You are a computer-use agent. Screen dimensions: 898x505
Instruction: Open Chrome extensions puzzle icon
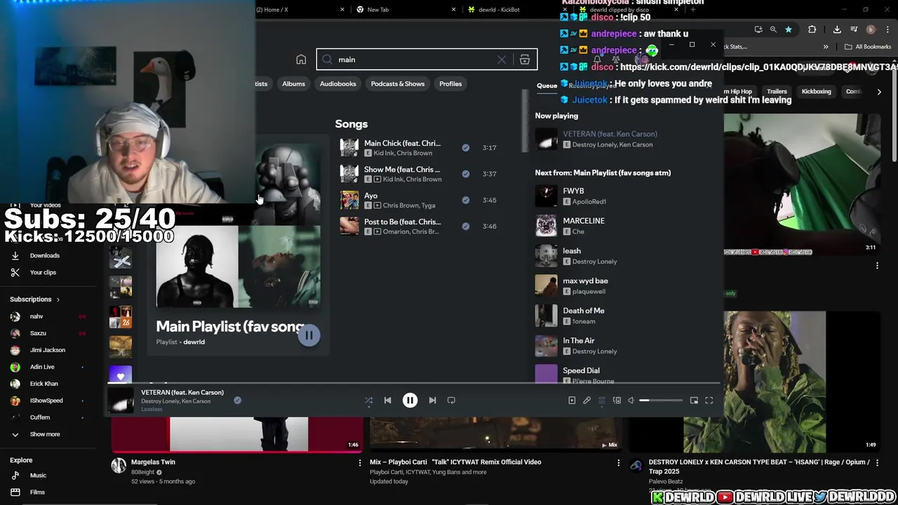[812, 29]
